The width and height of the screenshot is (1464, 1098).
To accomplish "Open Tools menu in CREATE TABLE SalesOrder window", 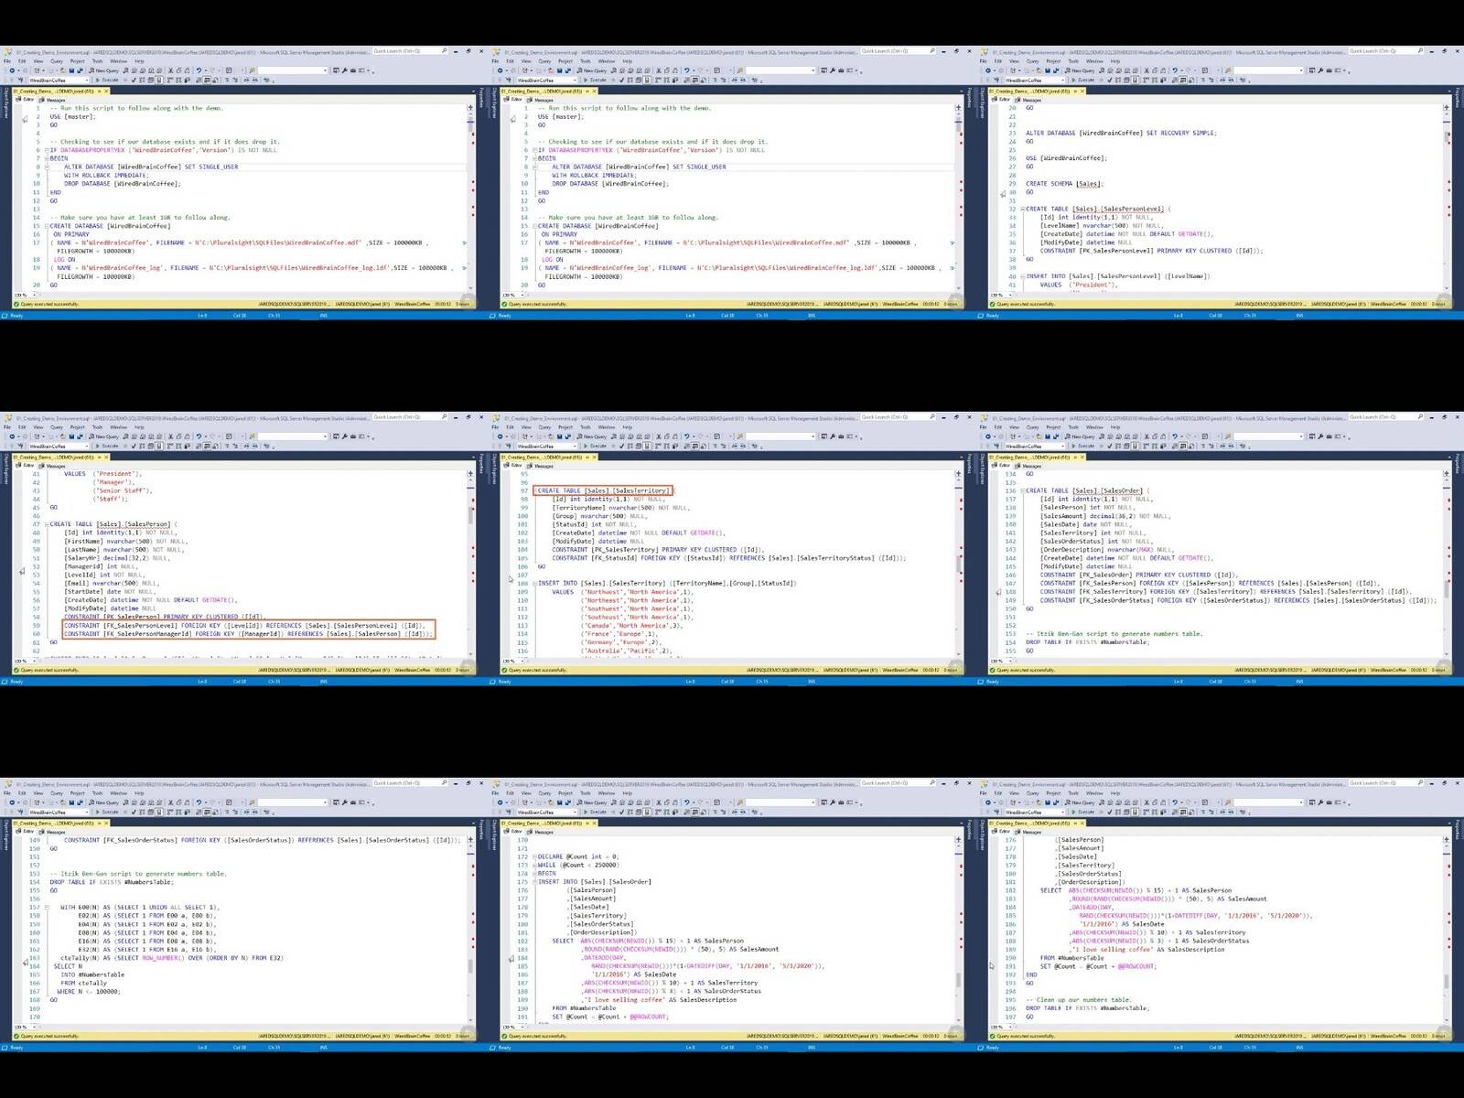I will pos(1073,427).
